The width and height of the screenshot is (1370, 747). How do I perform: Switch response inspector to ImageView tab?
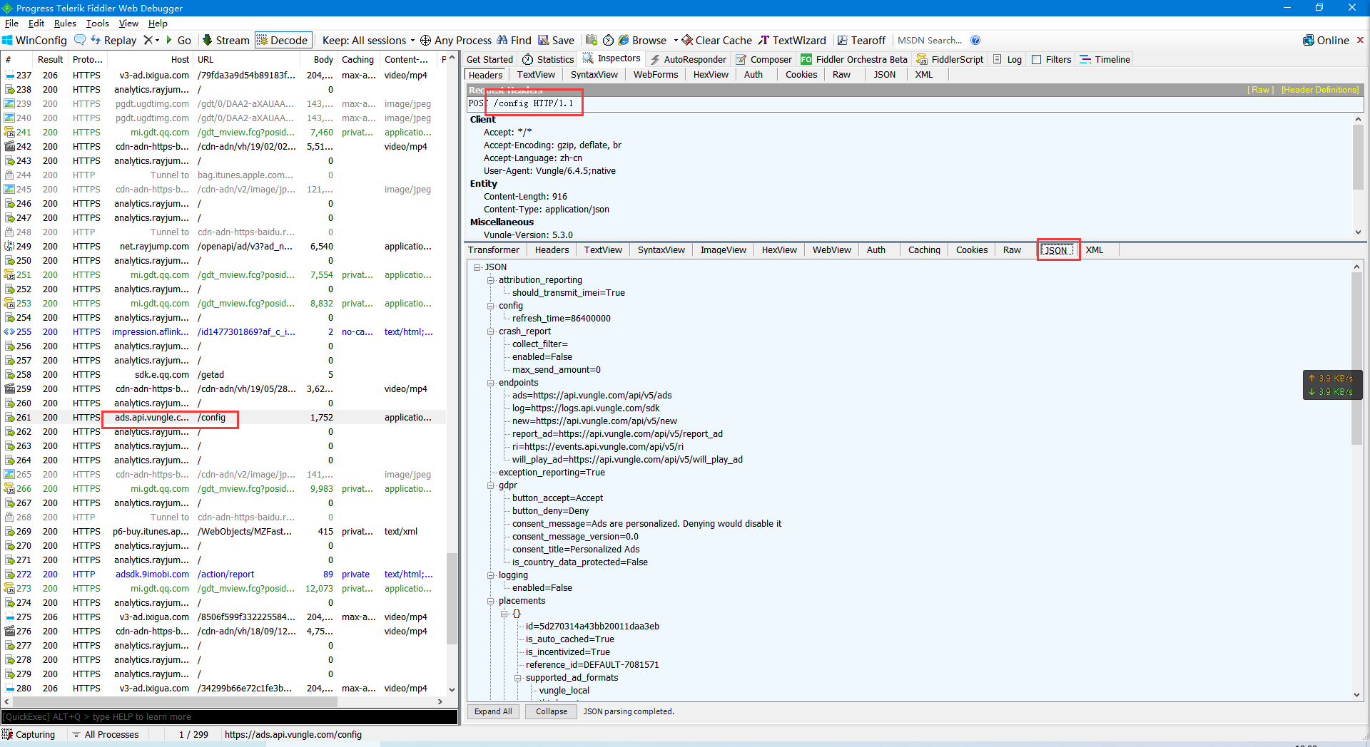point(723,250)
